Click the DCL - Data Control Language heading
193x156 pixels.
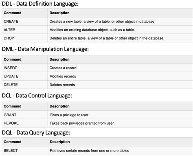(37, 96)
